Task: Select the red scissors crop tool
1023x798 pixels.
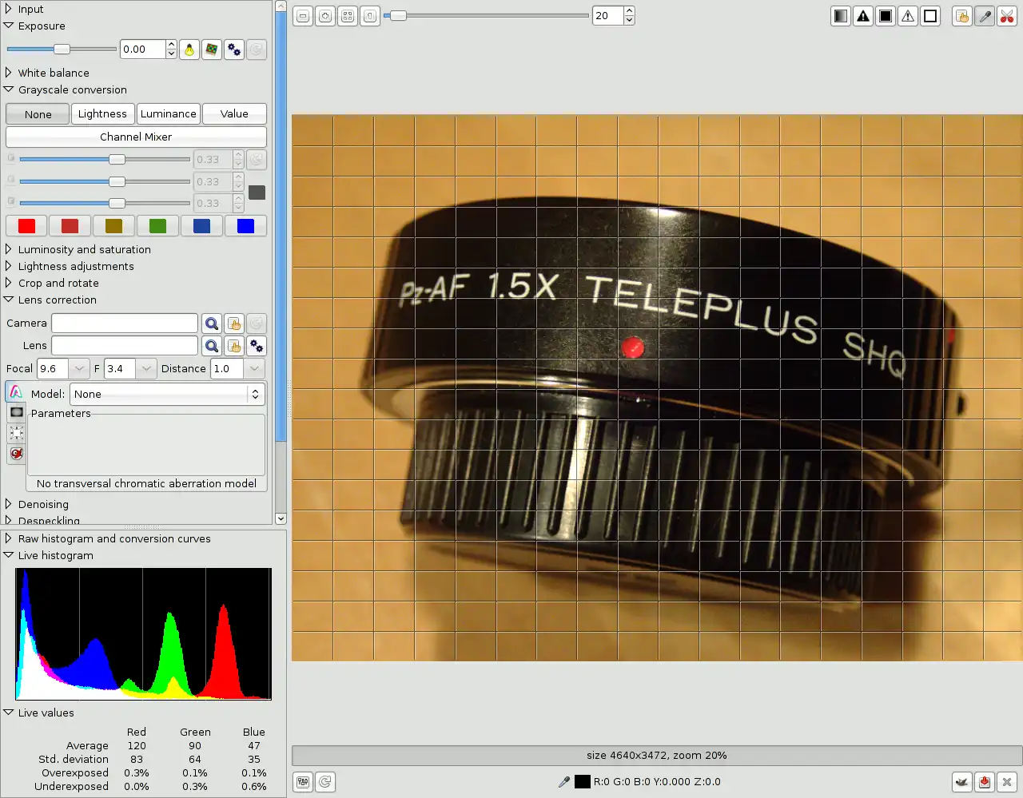Action: click(x=1007, y=16)
